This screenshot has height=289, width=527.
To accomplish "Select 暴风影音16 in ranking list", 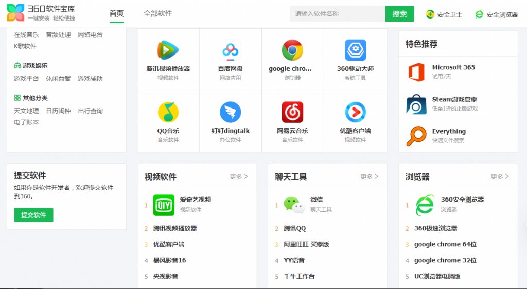I will coord(169,260).
